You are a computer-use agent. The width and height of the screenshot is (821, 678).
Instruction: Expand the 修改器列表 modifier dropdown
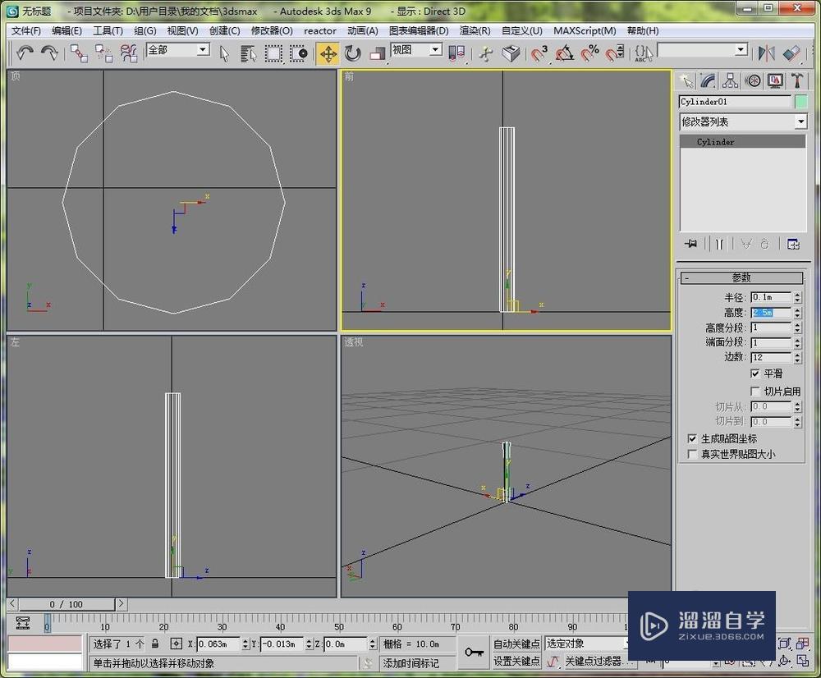click(800, 121)
